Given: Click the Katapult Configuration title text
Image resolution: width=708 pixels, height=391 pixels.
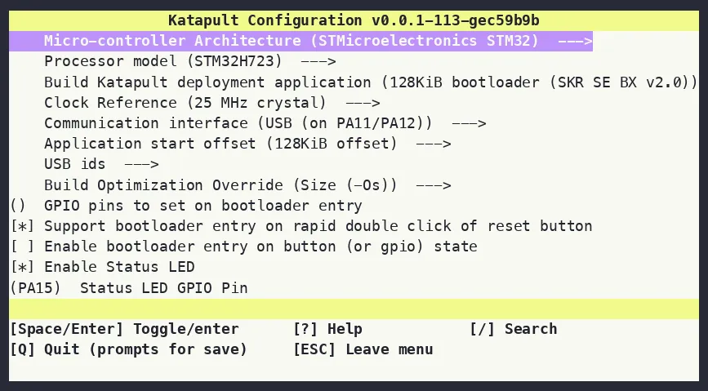Looking at the screenshot, I should click(354, 20).
